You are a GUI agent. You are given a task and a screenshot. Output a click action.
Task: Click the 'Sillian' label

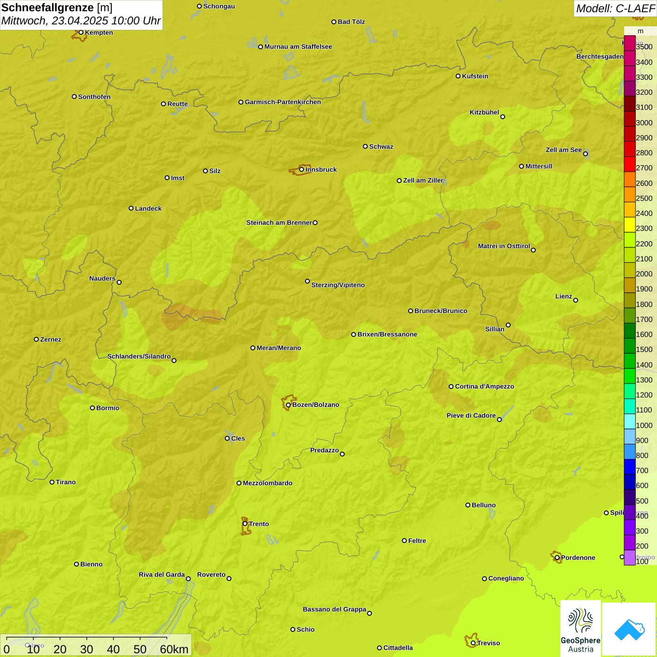[495, 329]
